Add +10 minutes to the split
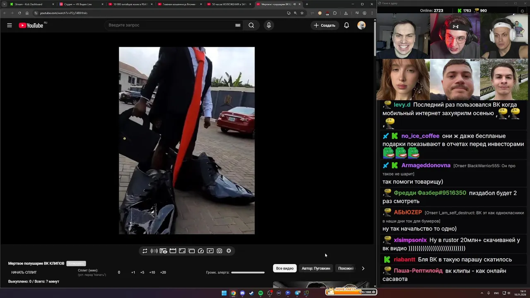The height and width of the screenshot is (298, 530). [152, 272]
